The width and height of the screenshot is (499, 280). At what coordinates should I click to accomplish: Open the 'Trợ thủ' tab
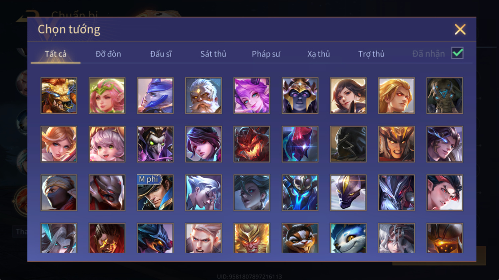(371, 54)
